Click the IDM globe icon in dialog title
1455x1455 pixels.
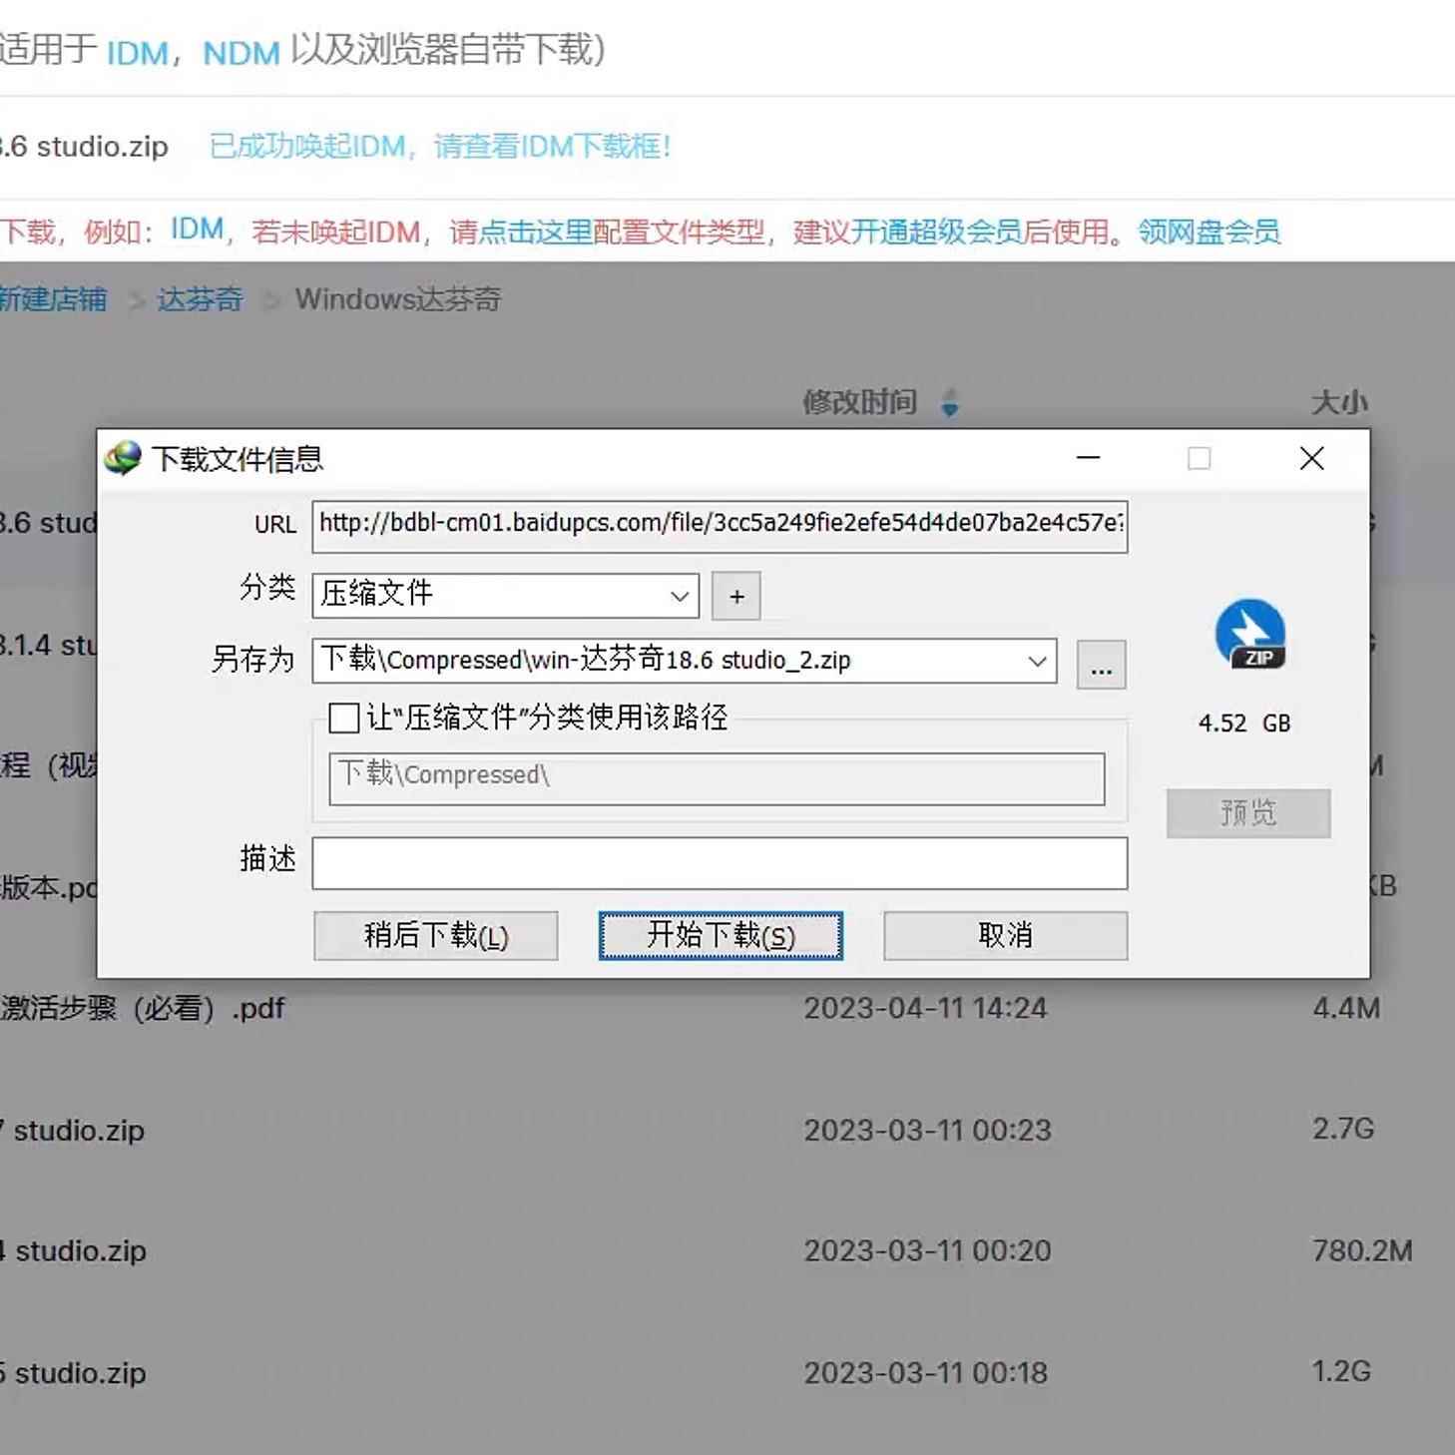click(123, 459)
